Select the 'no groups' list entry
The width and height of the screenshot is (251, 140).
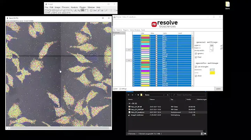tap(119, 33)
